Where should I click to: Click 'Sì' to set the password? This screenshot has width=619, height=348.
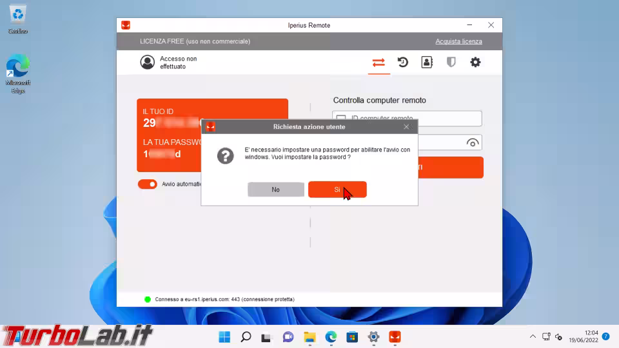click(x=337, y=189)
